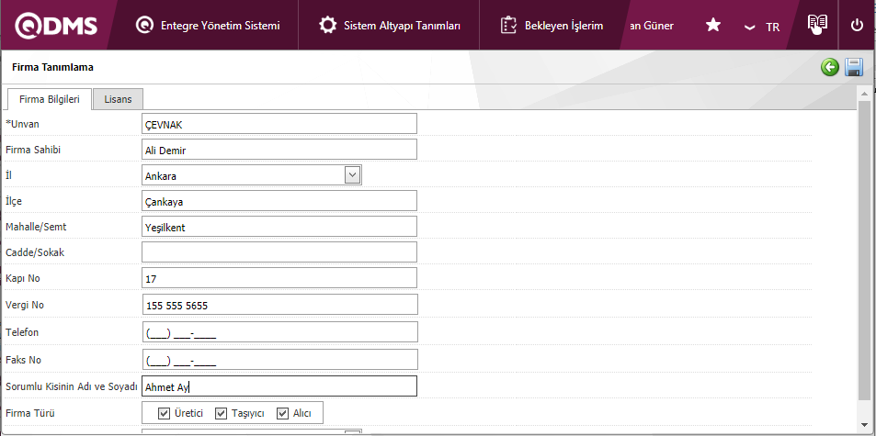Click the power logout icon
Viewport: 876px width, 436px height.
[857, 25]
